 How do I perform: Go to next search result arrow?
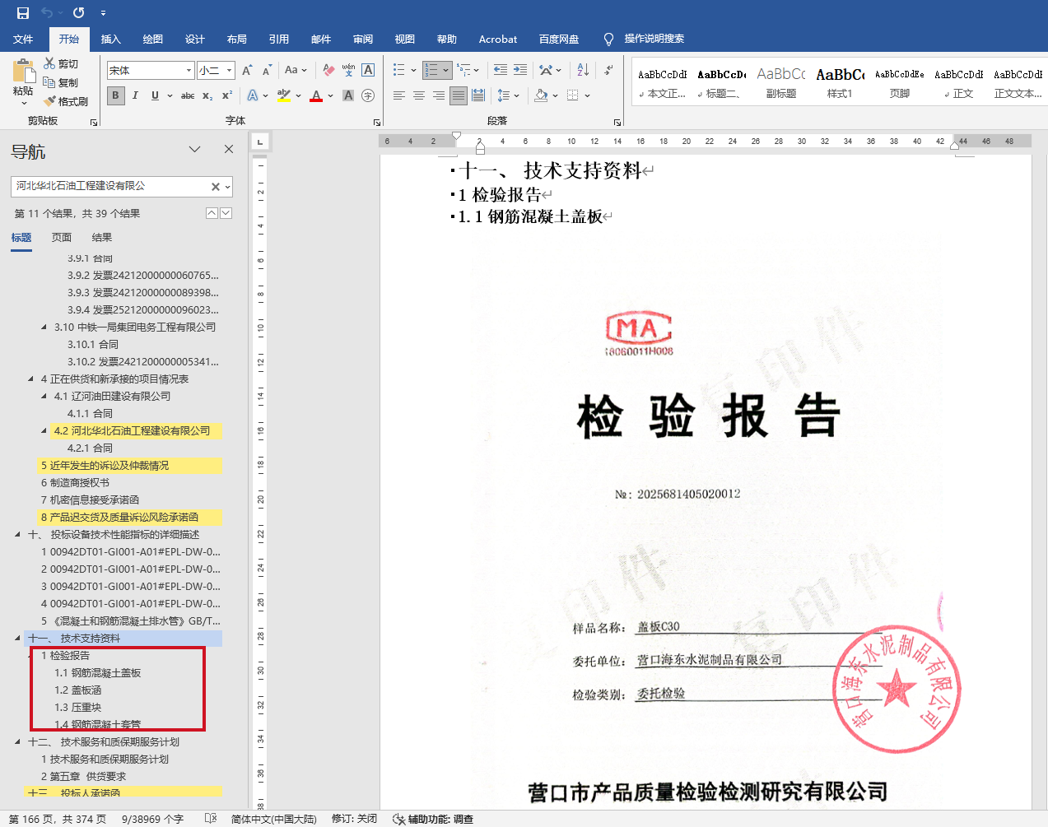(x=226, y=213)
